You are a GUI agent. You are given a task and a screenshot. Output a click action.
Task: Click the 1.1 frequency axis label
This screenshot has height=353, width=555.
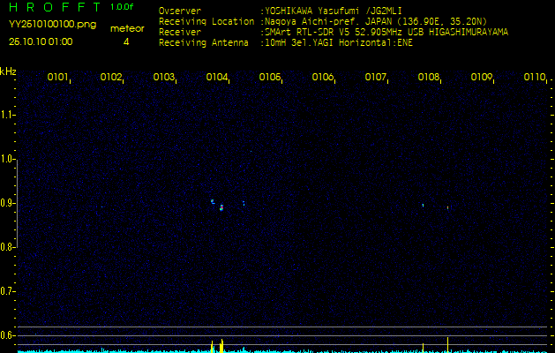(x=8, y=115)
